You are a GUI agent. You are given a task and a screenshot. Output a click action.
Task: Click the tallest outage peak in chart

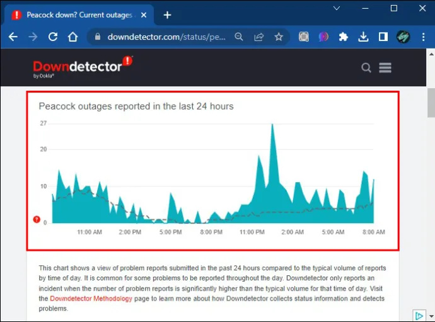pyautogui.click(x=272, y=125)
